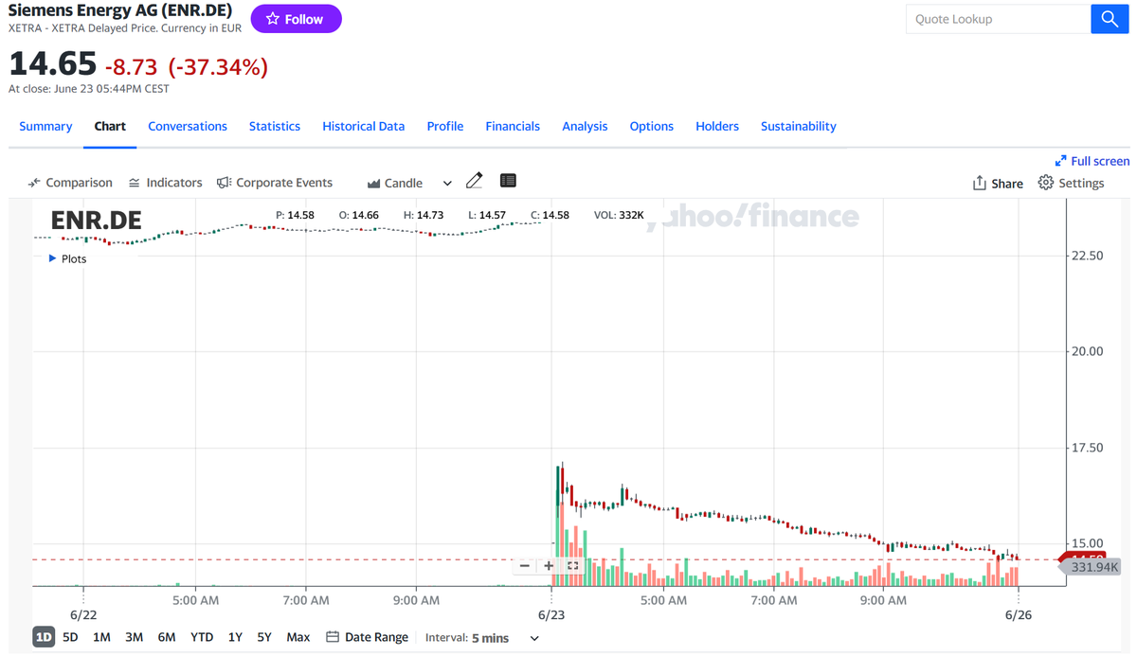
Task: Open chart Settings gear
Action: [x=1072, y=183]
